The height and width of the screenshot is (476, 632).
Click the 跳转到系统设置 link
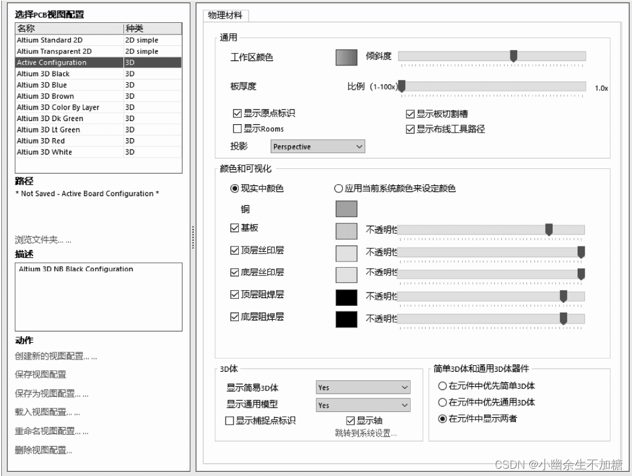click(x=366, y=431)
